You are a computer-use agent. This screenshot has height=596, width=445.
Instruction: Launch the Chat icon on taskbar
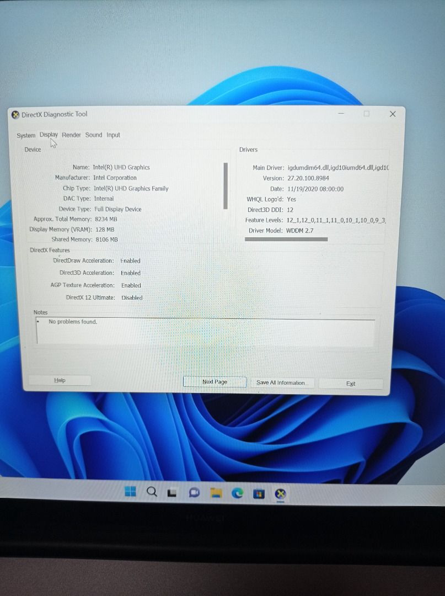(x=195, y=493)
